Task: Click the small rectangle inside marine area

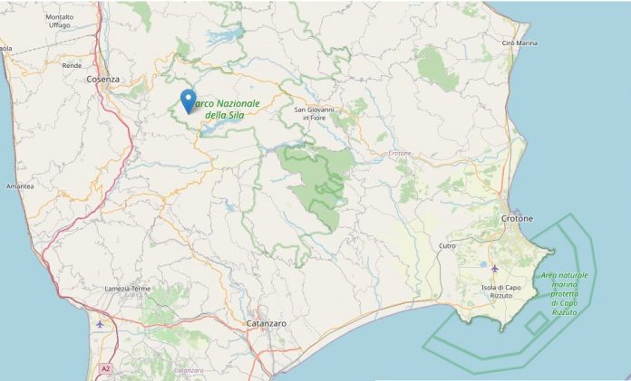Action: coord(538,323)
